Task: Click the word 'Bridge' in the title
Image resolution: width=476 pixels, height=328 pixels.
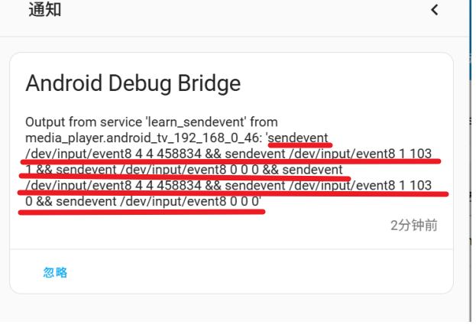Action: coord(209,83)
